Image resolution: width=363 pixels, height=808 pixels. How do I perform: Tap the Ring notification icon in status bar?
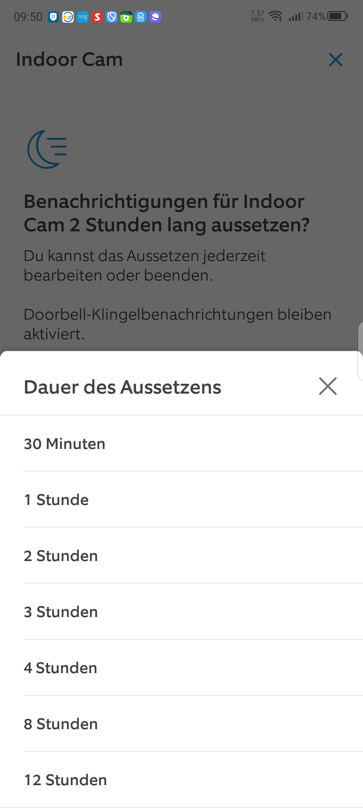click(83, 17)
